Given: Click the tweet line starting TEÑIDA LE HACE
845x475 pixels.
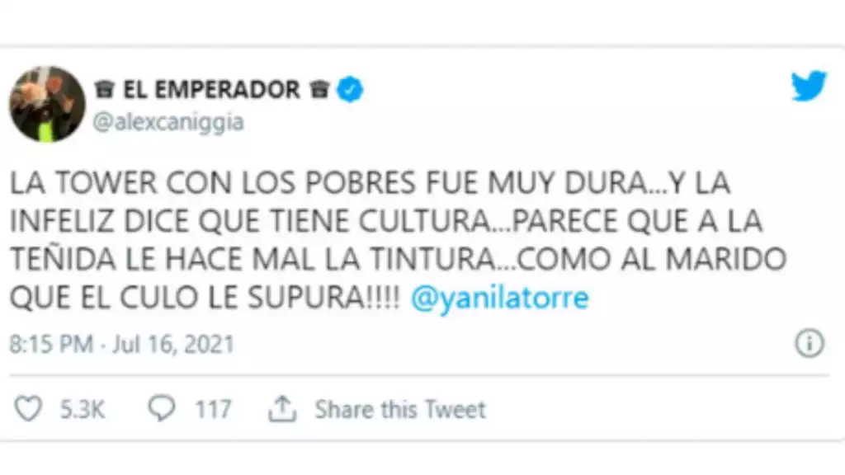Looking at the screenshot, I should (x=399, y=259).
